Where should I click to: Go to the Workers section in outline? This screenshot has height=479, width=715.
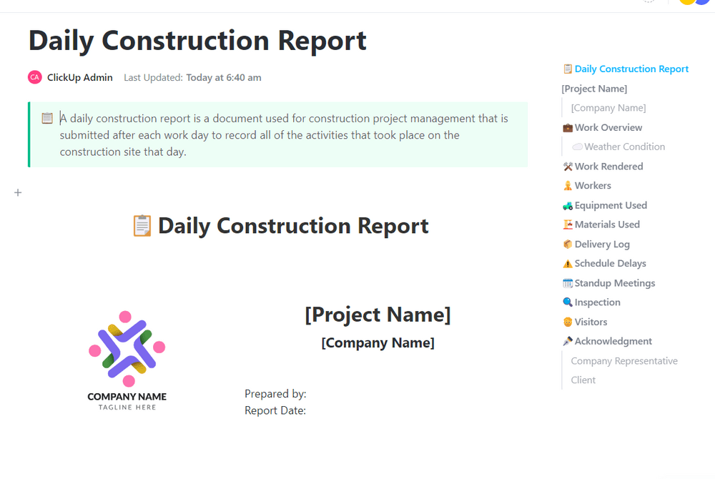click(x=593, y=186)
